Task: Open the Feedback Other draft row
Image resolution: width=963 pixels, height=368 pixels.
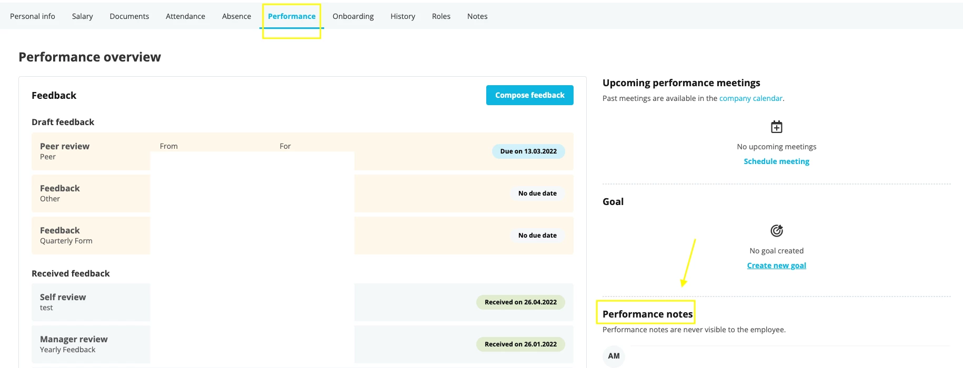Action: (303, 193)
